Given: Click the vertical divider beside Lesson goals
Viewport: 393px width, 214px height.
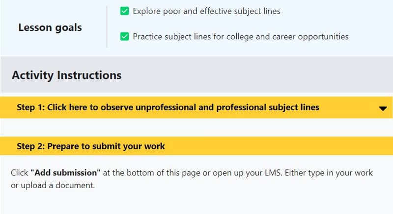Looking at the screenshot, I should (x=107, y=26).
